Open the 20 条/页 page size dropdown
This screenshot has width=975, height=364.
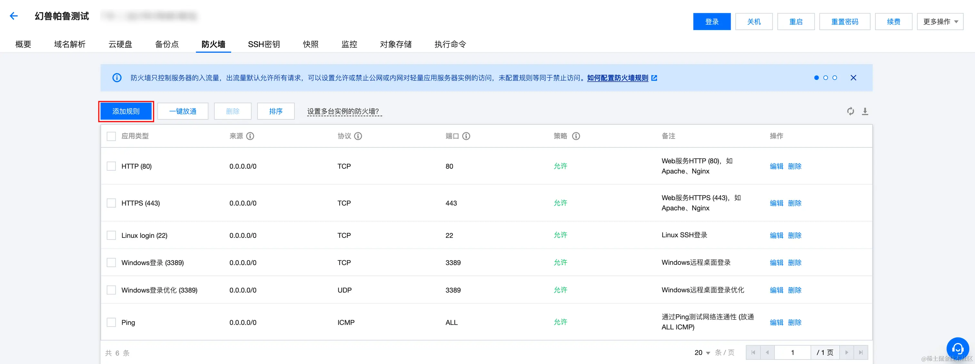coord(702,352)
